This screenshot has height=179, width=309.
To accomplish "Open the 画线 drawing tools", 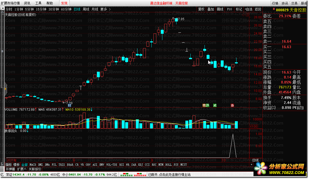I will 220,9.
